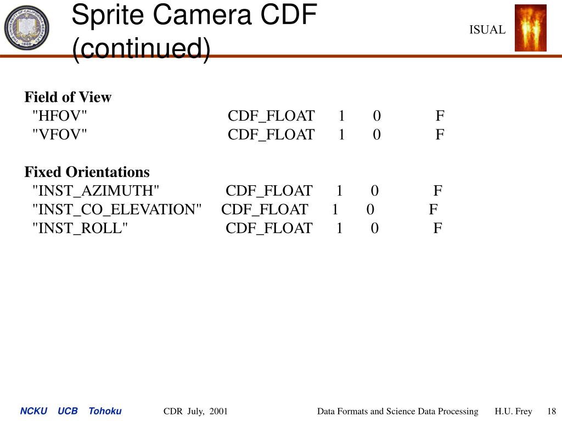Click the Tohoku footer label
562x421 pixels.
point(105,411)
